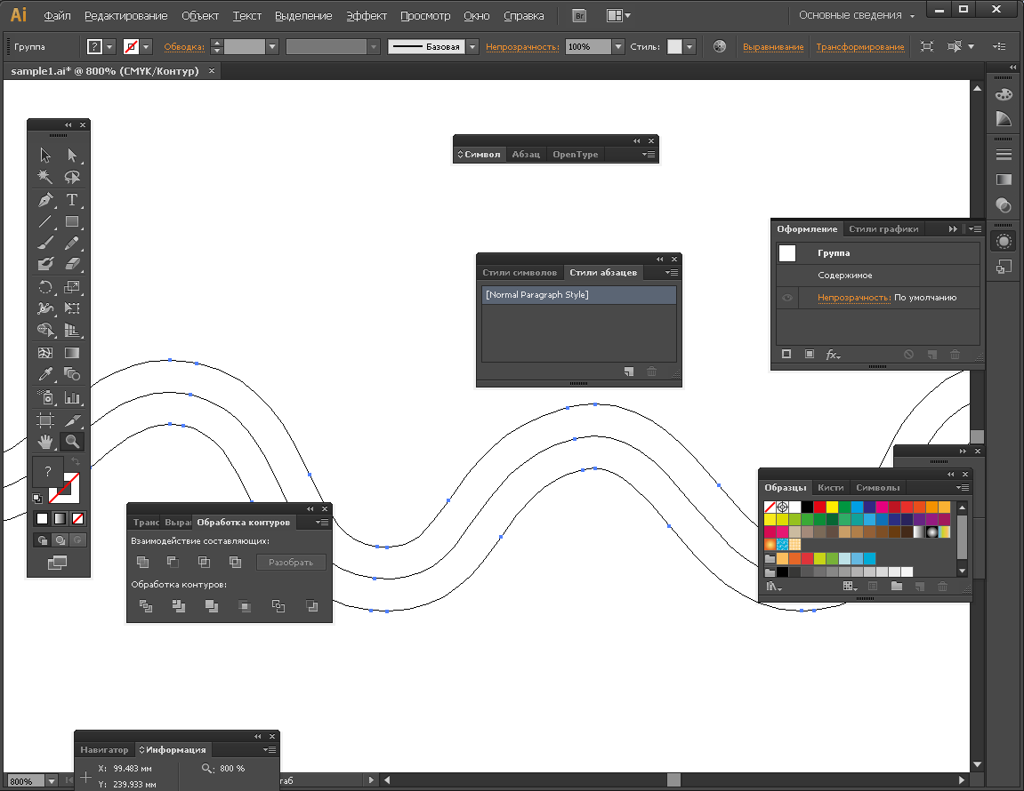Select the Pen tool
The height and width of the screenshot is (791, 1024).
pos(45,200)
